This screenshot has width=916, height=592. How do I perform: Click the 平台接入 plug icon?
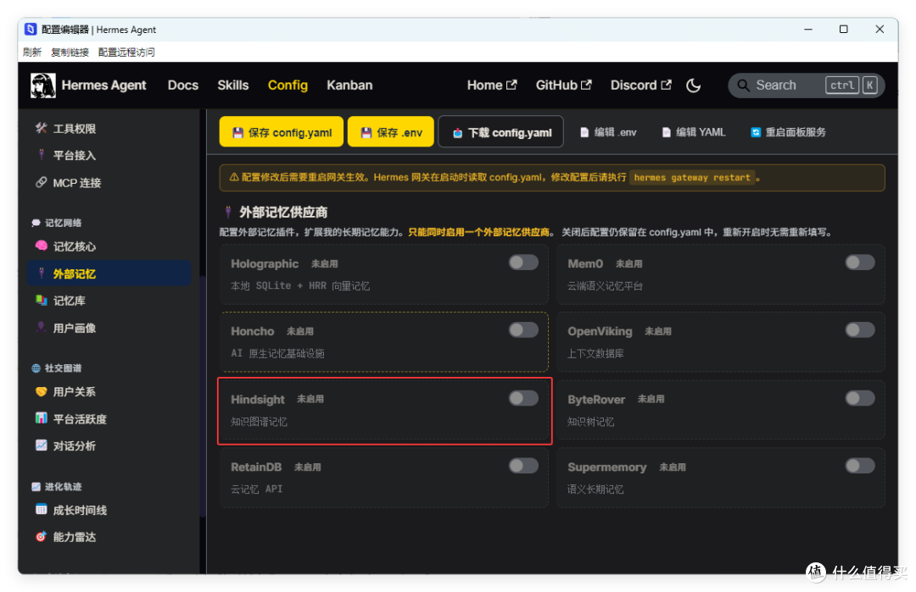pos(41,154)
